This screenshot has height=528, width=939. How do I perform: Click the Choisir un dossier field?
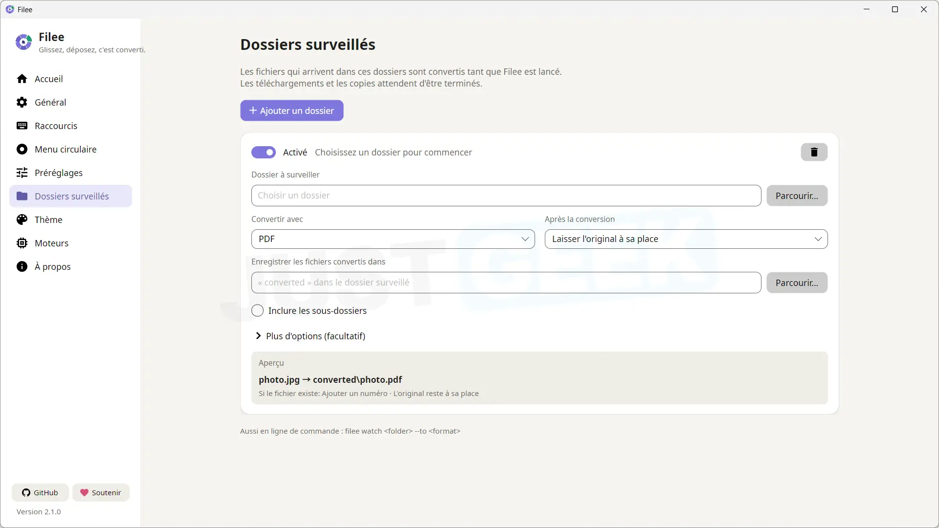tap(506, 196)
